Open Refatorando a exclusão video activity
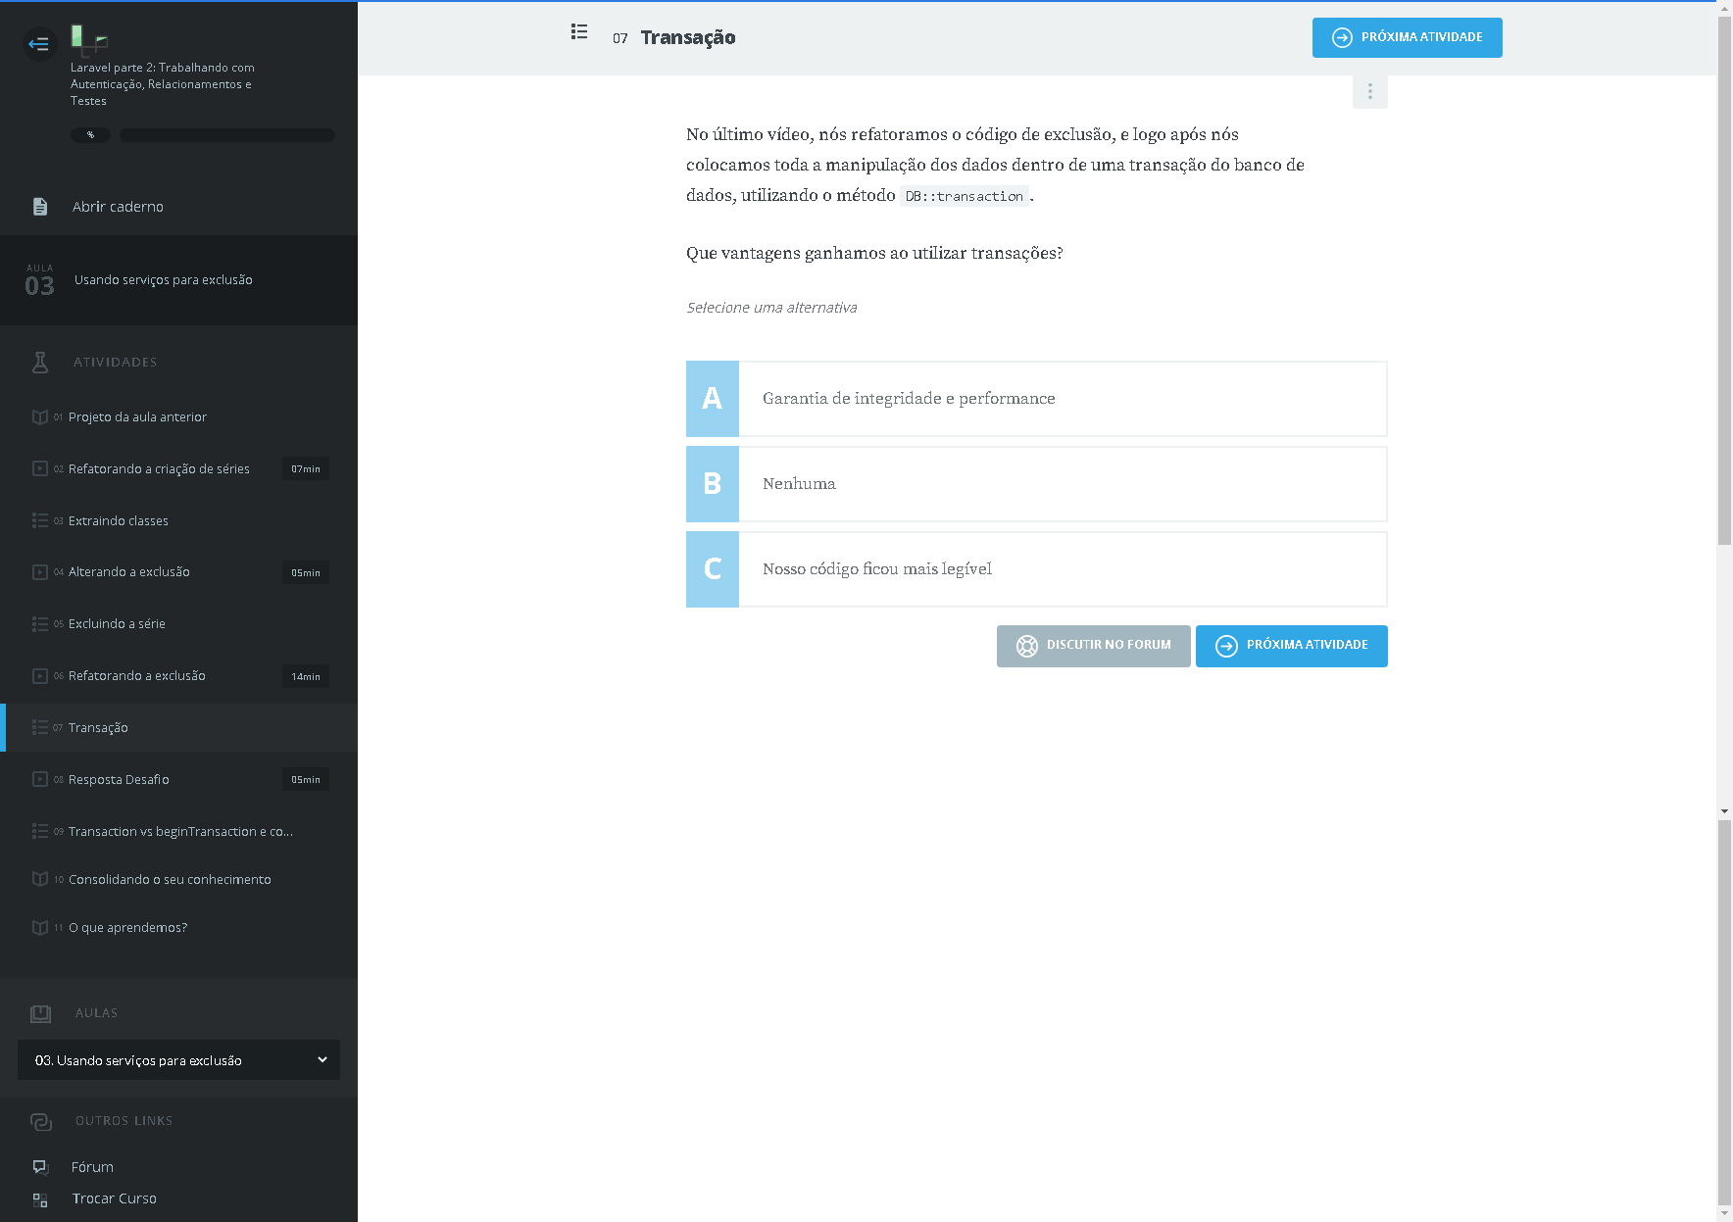 coord(137,676)
